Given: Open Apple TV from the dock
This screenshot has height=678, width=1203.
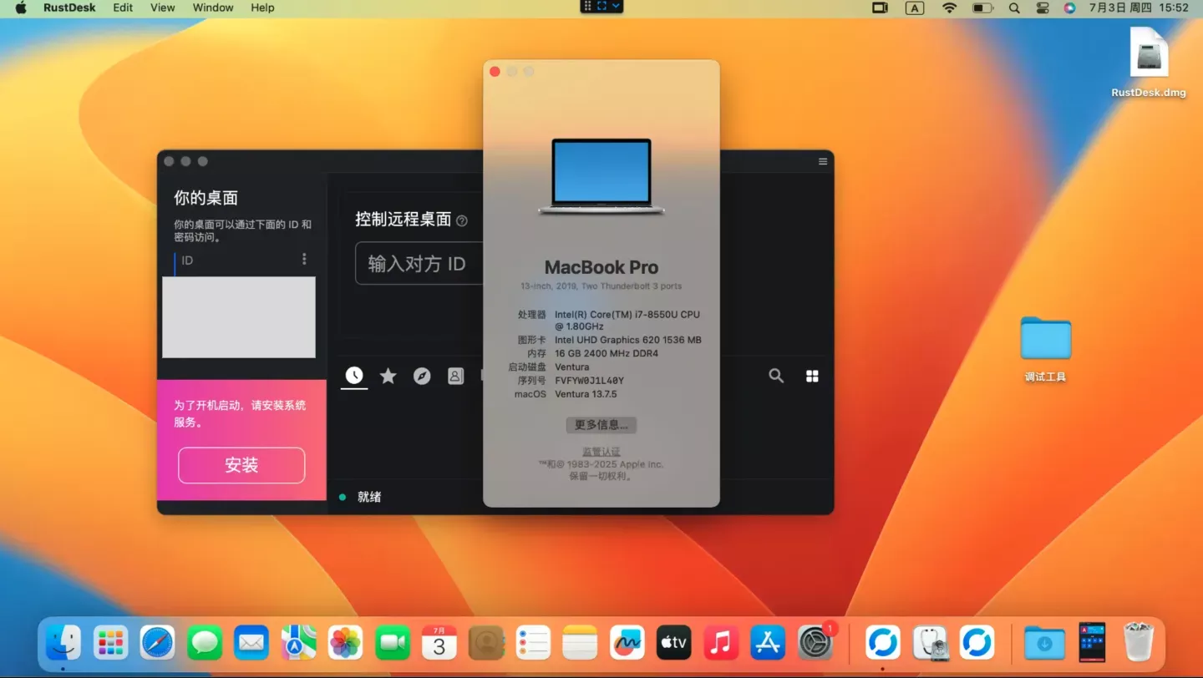Looking at the screenshot, I should pyautogui.click(x=673, y=642).
